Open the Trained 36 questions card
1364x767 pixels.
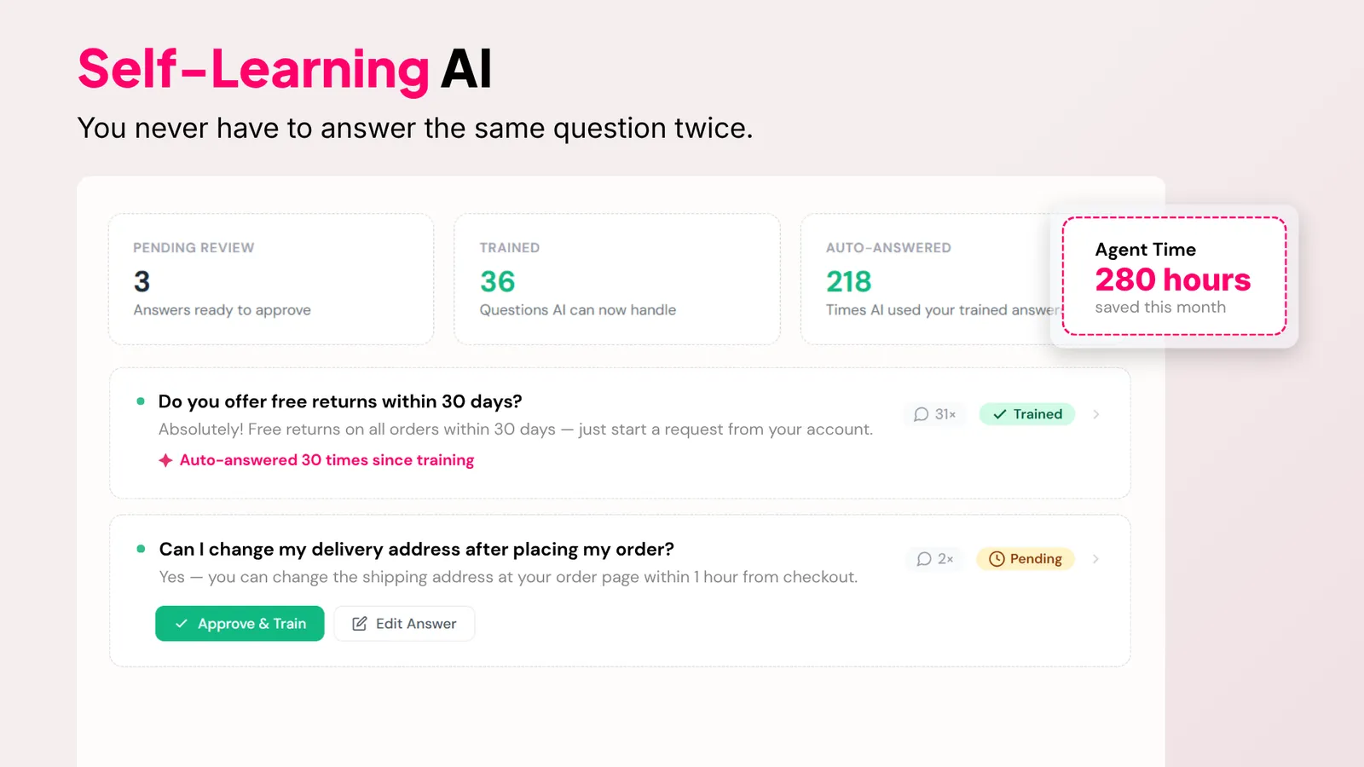click(x=617, y=280)
